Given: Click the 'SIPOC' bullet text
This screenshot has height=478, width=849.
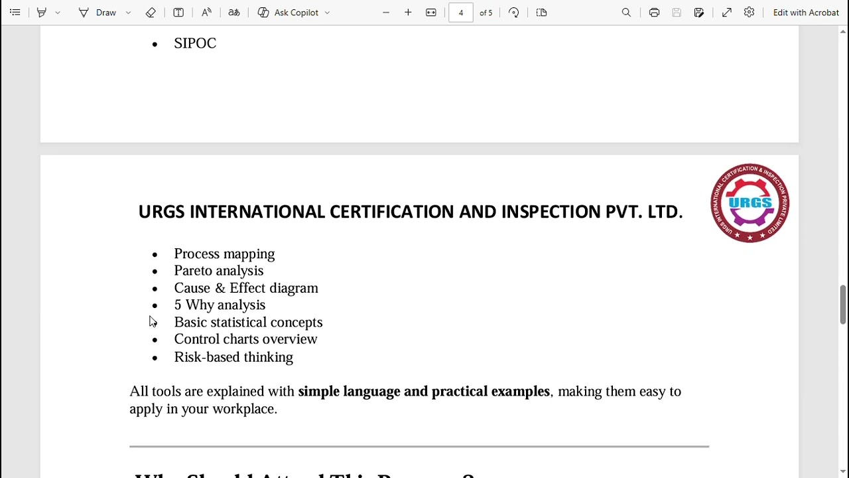Looking at the screenshot, I should [x=195, y=43].
